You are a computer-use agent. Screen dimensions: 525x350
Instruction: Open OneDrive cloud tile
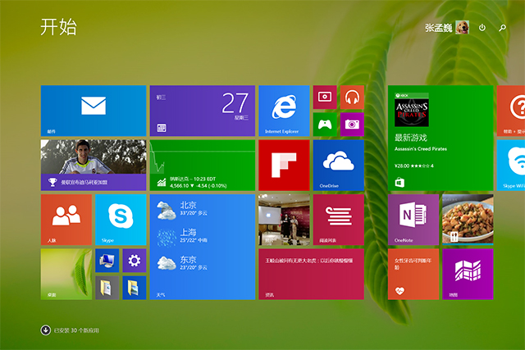click(x=339, y=166)
